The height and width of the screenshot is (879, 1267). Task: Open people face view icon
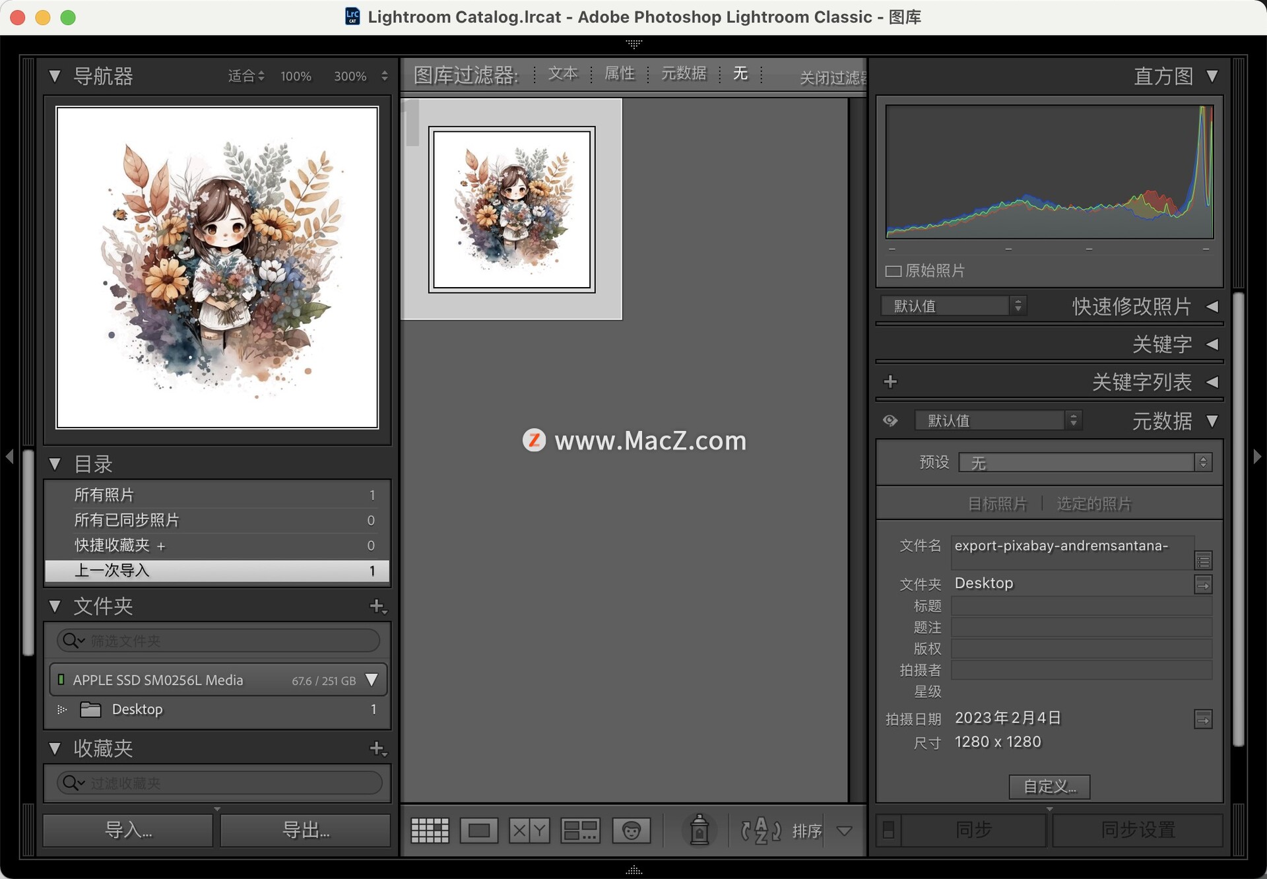(631, 830)
